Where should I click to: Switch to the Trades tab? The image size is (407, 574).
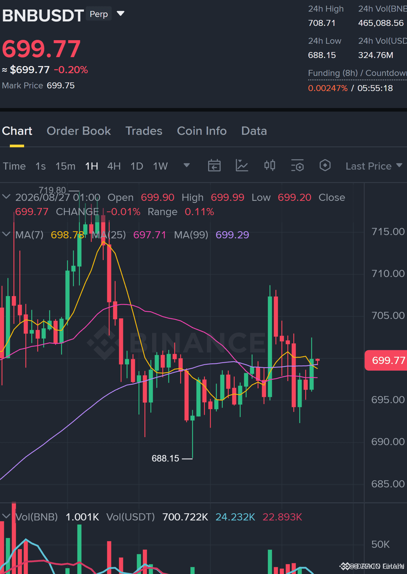point(144,131)
